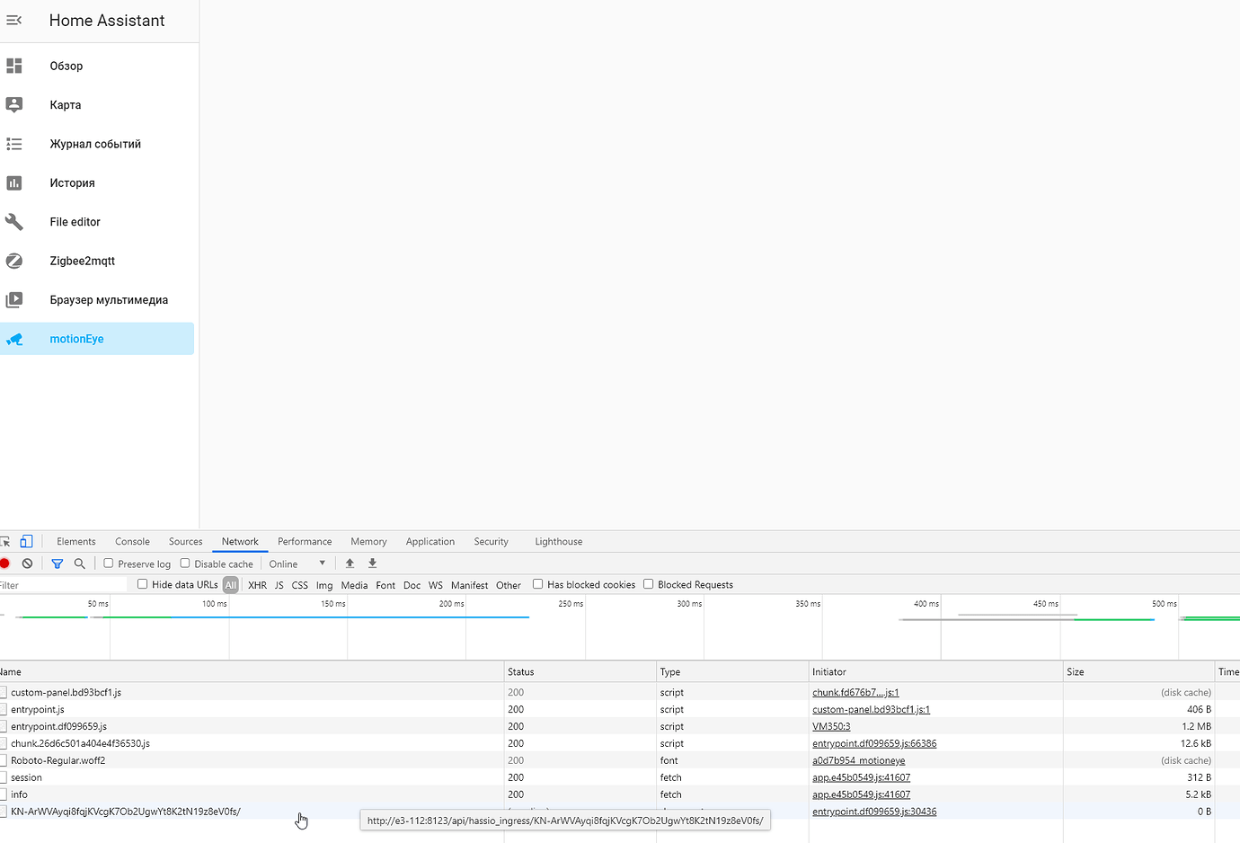Open the Обзор dashboard icon in sidebar
Image resolution: width=1240 pixels, height=843 pixels.
point(13,66)
